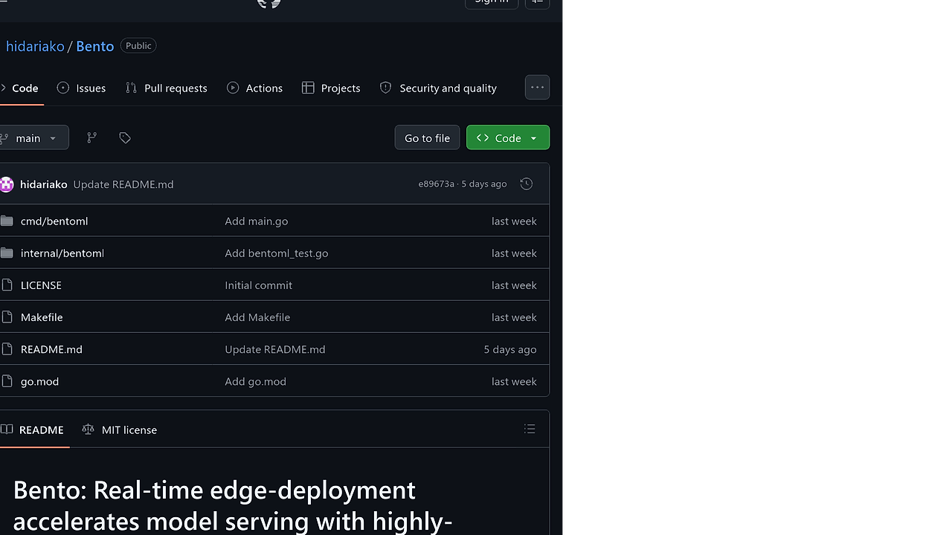
Task: Open the main branch dropdown
Action: click(x=33, y=137)
